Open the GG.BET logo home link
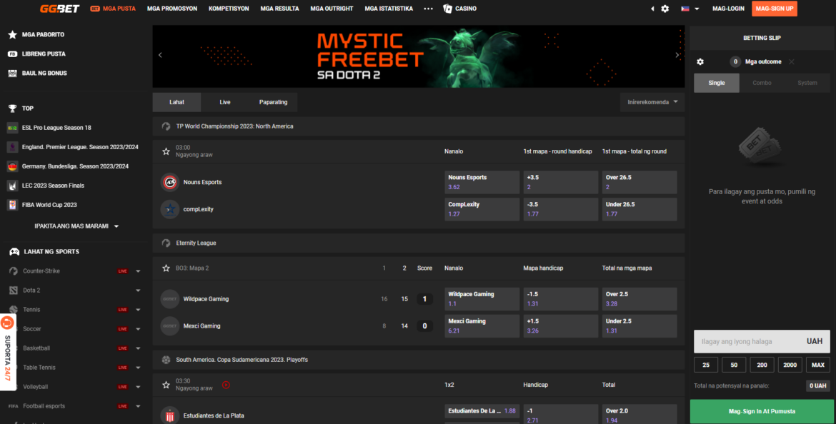The image size is (836, 424). point(60,9)
